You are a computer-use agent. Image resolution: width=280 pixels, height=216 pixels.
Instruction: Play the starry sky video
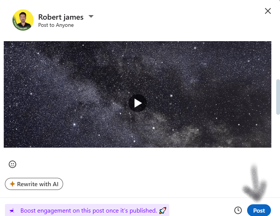138,103
